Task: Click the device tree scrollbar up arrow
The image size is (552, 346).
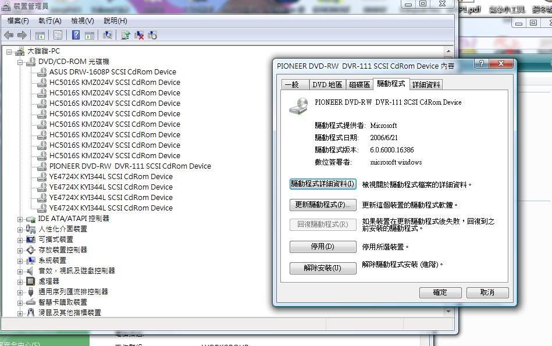Action: [448, 51]
